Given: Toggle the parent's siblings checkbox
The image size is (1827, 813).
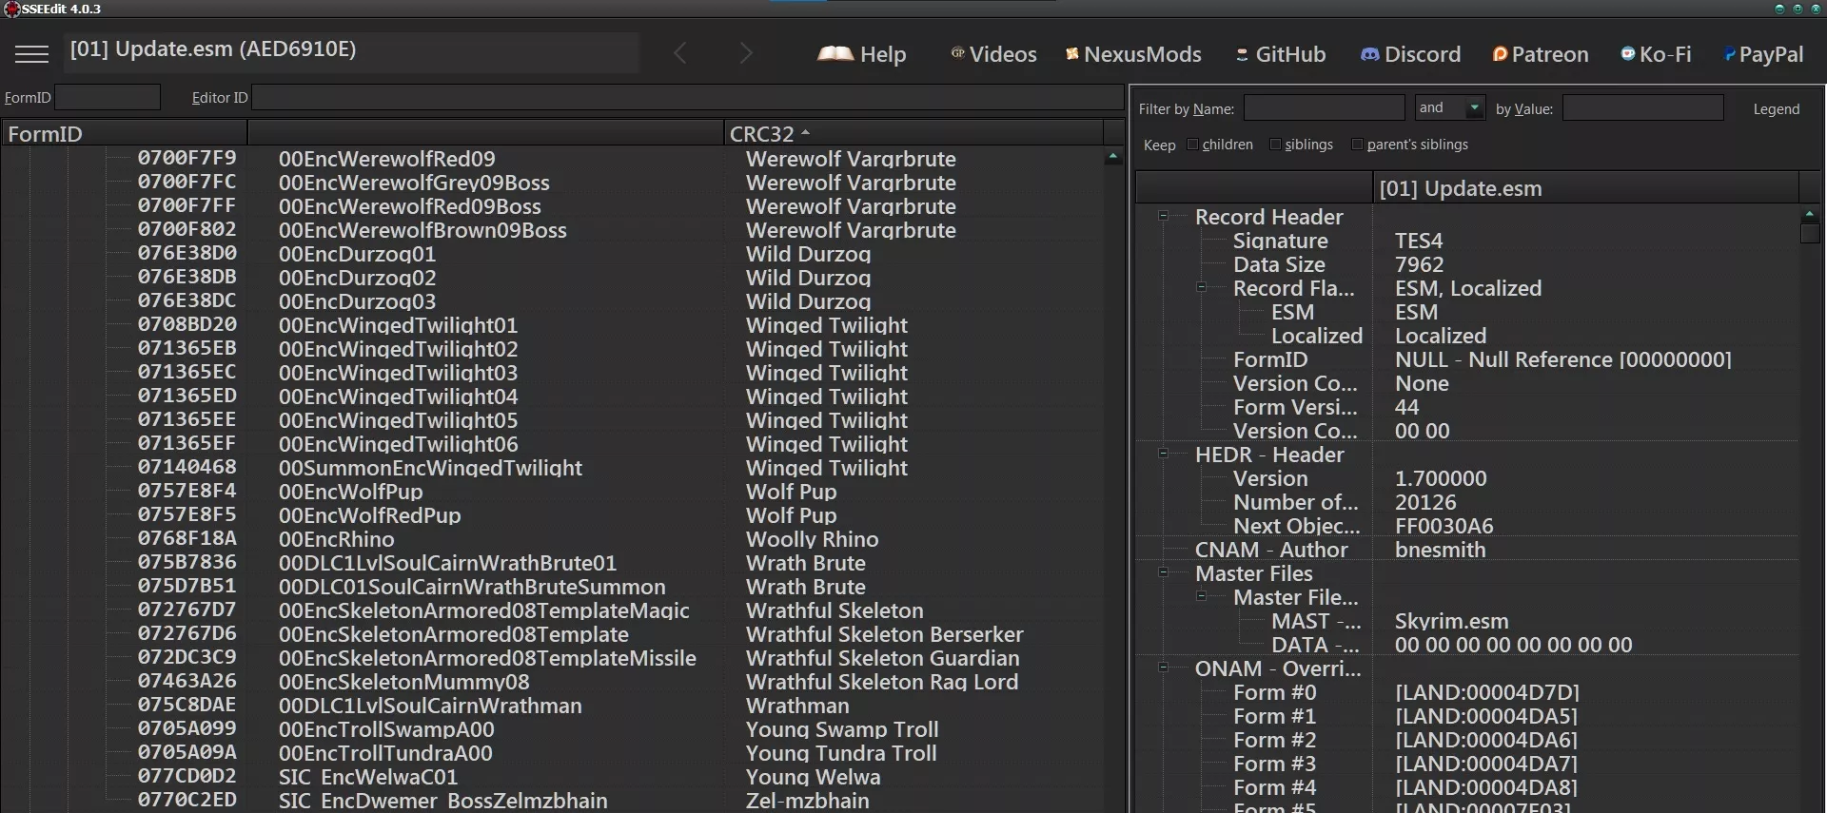Looking at the screenshot, I should coord(1357,145).
